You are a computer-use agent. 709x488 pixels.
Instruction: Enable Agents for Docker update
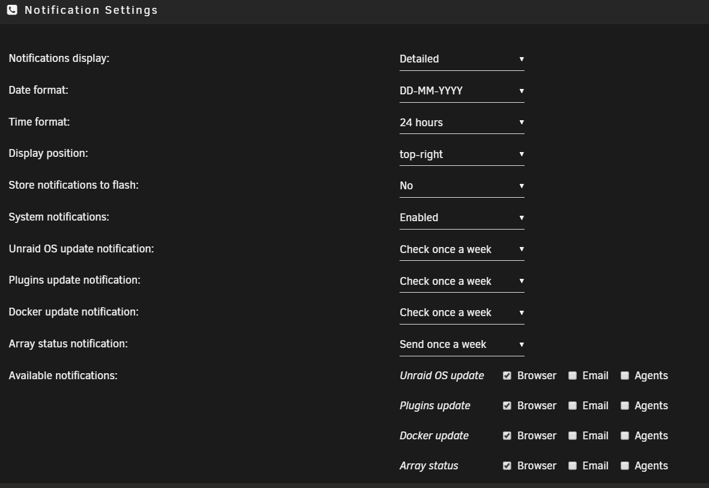pyautogui.click(x=625, y=435)
